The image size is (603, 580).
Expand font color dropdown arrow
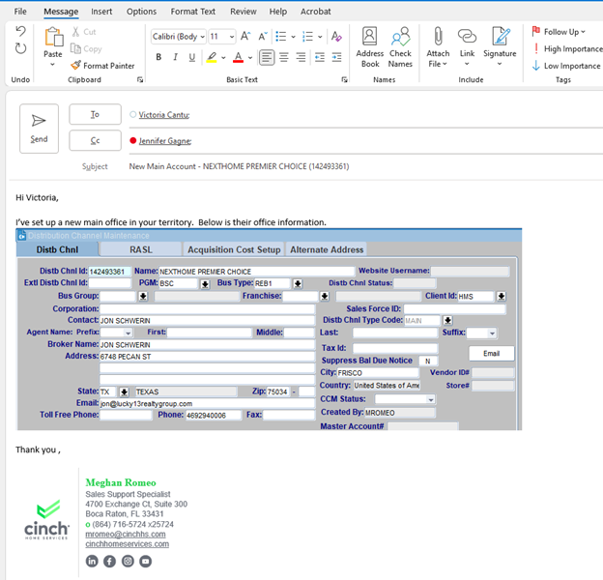(250, 58)
